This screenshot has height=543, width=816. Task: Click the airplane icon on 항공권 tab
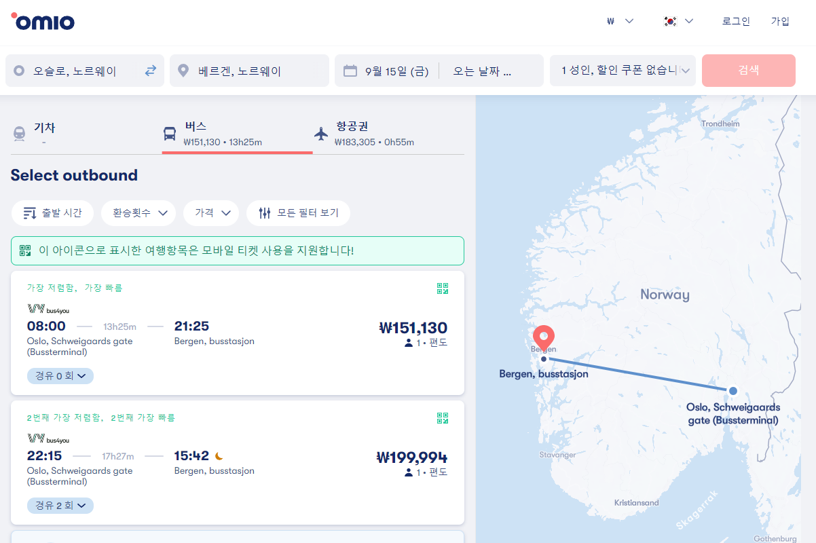[321, 133]
